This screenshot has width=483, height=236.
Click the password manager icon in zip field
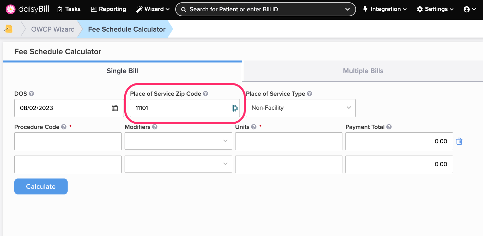235,108
